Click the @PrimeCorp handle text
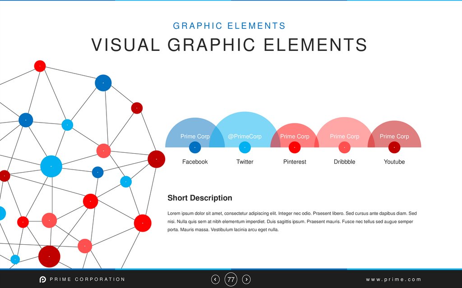 [x=245, y=137]
